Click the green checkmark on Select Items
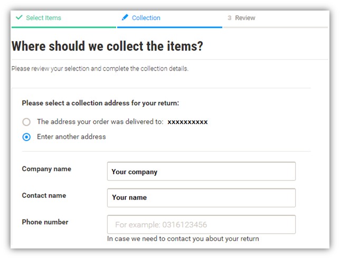The width and height of the screenshot is (340, 259). click(x=19, y=18)
